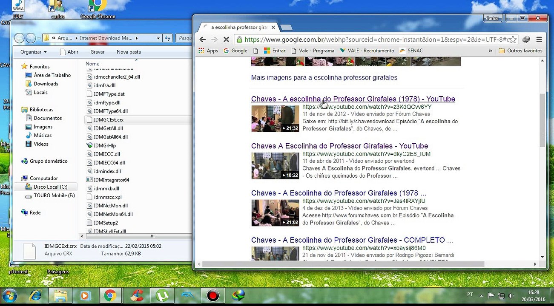Select Downloads in the Explorer sidebar

pos(42,84)
